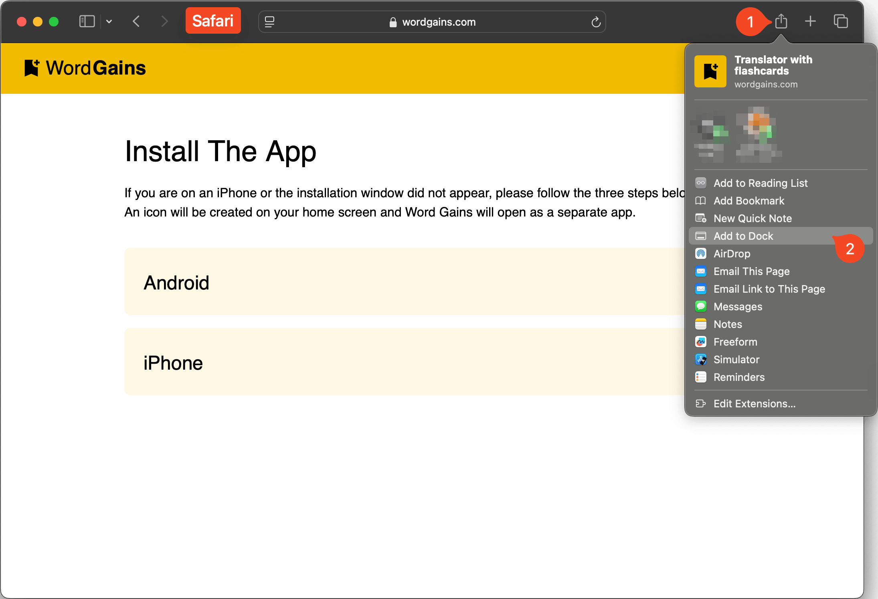The image size is (878, 599).
Task: Click the Add to Dock icon
Action: pos(700,236)
